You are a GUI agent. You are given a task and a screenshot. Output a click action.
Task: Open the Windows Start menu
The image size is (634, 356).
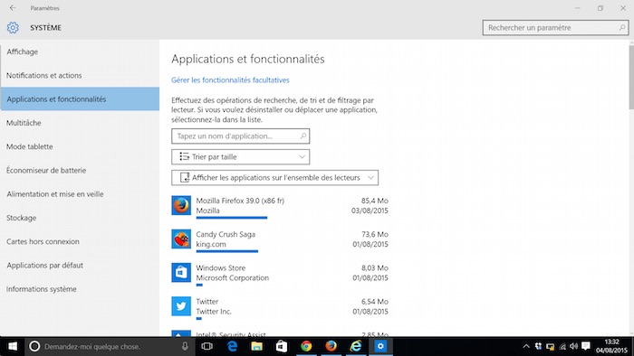(13, 346)
